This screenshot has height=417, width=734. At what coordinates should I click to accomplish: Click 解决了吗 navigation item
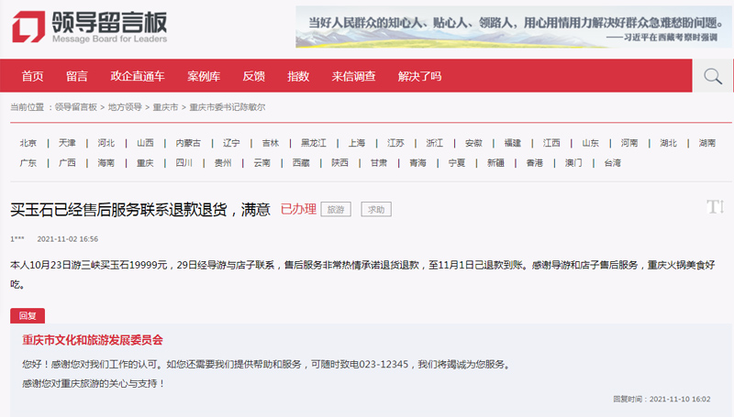419,76
